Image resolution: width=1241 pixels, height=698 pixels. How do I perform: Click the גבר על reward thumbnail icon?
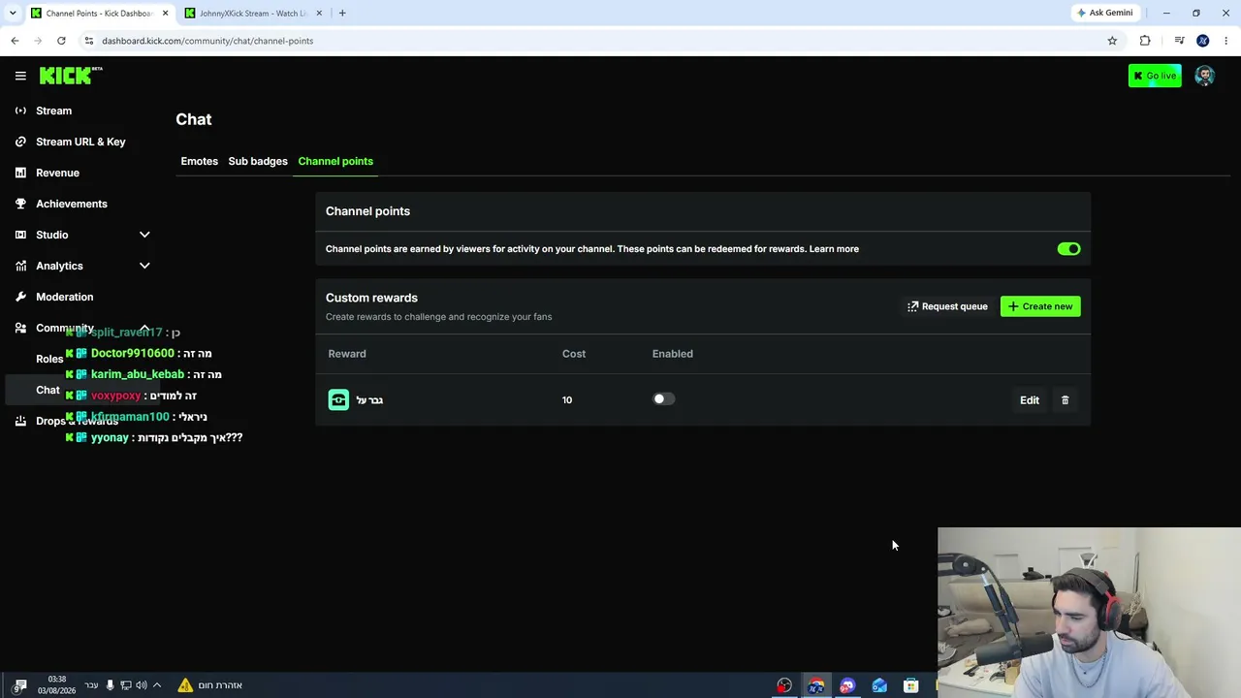pos(338,399)
